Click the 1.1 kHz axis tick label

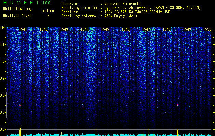(3, 44)
